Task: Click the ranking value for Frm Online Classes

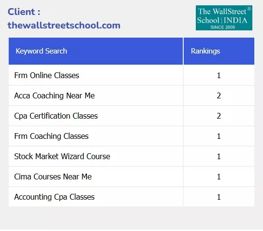Action: pos(219,75)
